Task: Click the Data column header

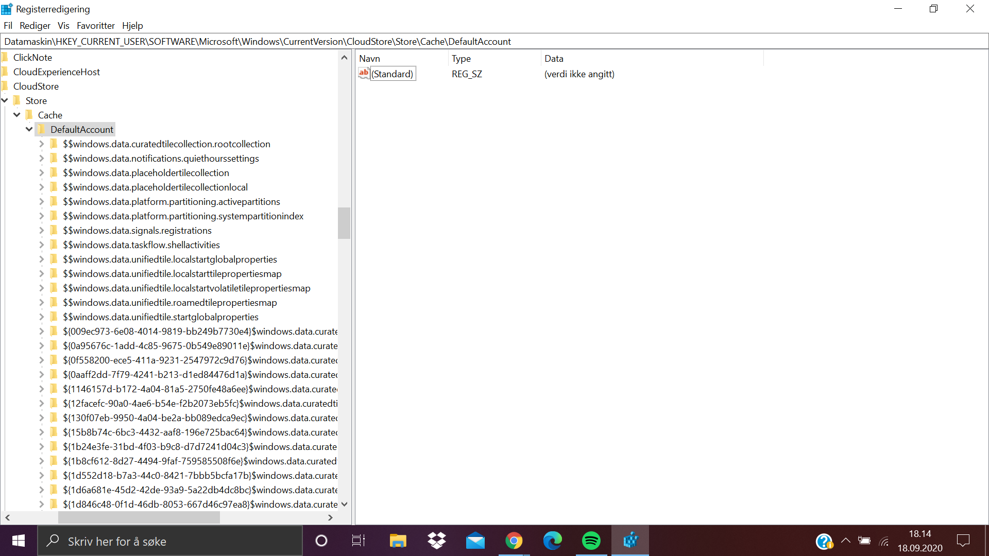Action: [554, 59]
